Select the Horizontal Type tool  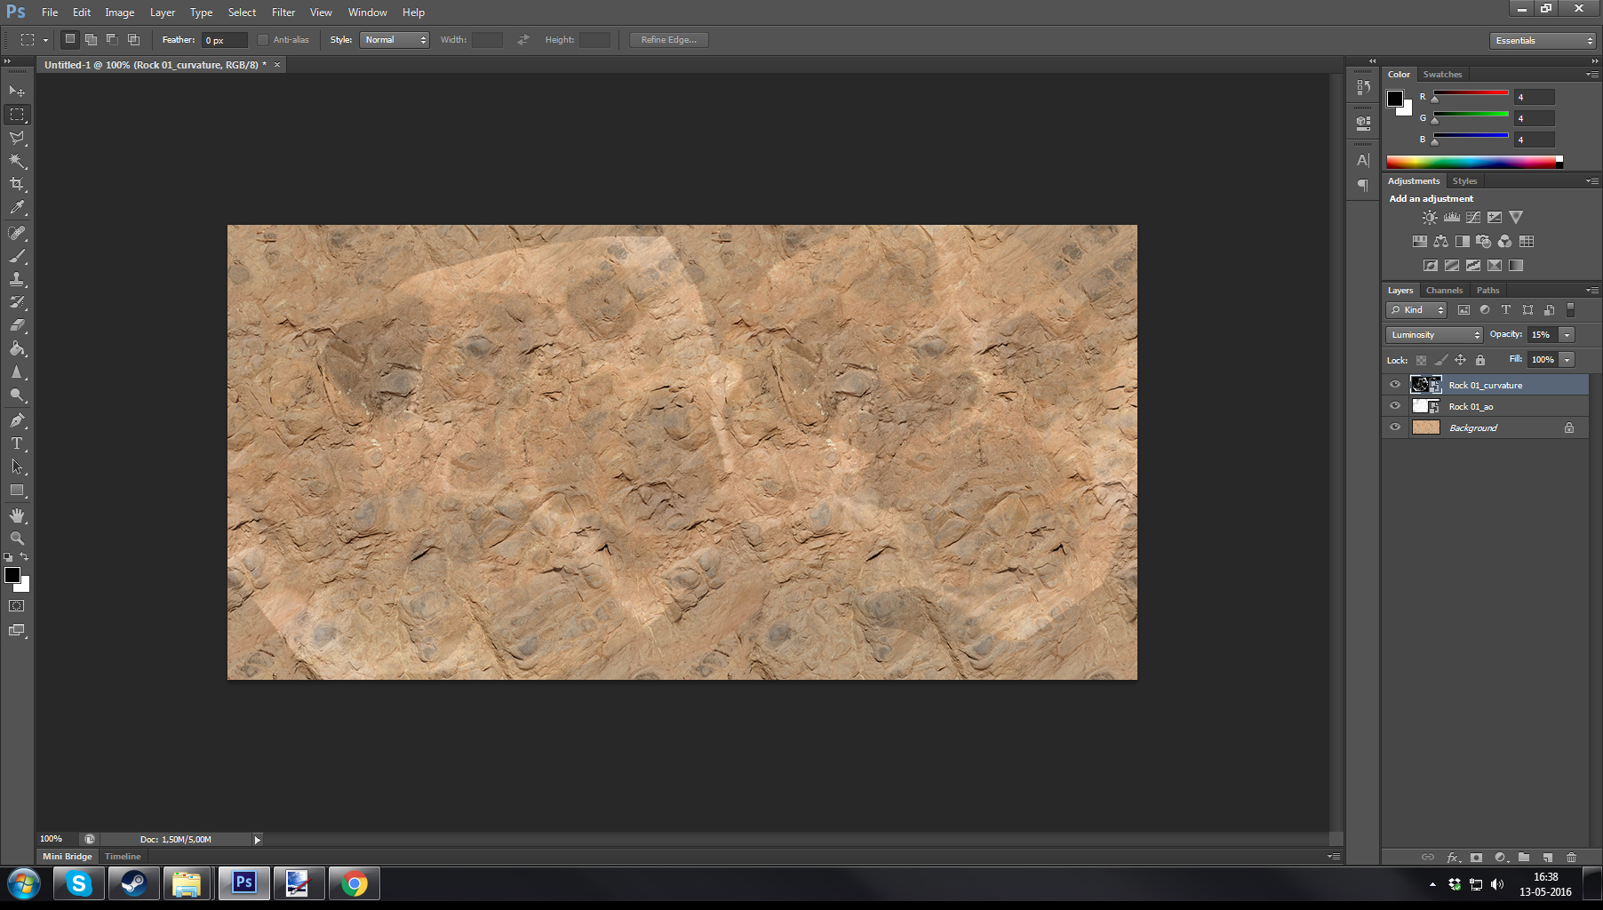pyautogui.click(x=17, y=443)
